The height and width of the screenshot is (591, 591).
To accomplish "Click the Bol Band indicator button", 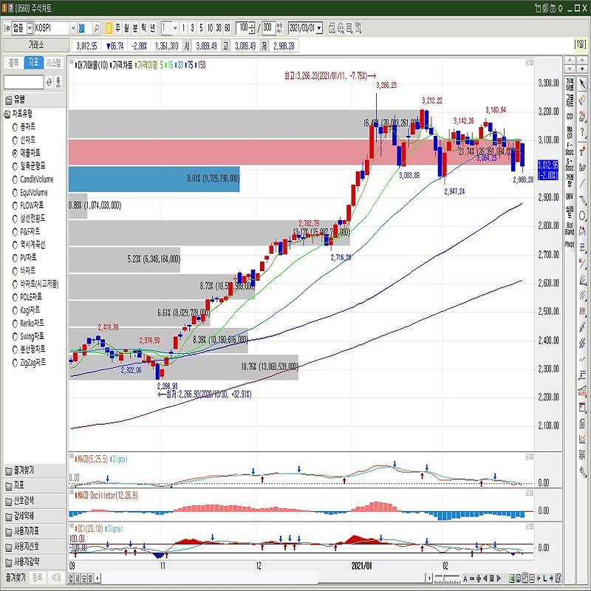I will (570, 229).
